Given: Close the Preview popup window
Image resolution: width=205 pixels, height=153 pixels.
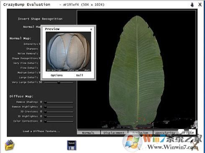Looking at the screenshot, I should pos(91,29).
